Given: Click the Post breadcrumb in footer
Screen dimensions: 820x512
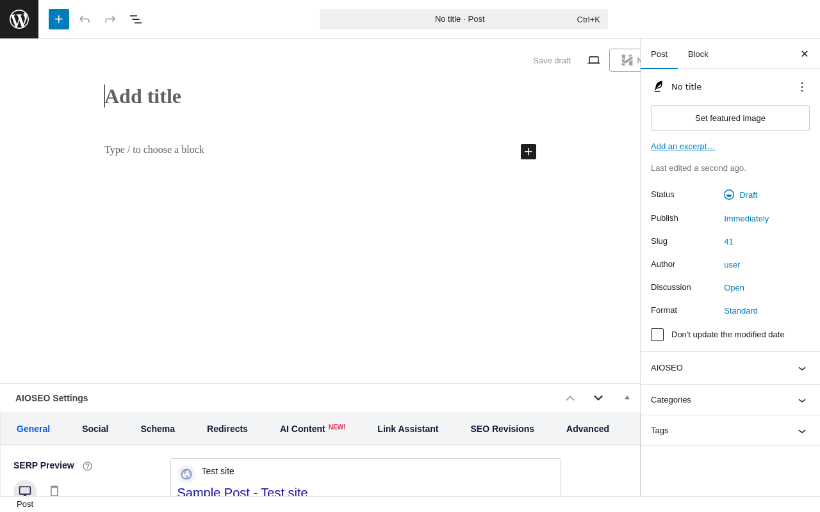Looking at the screenshot, I should pos(25,504).
